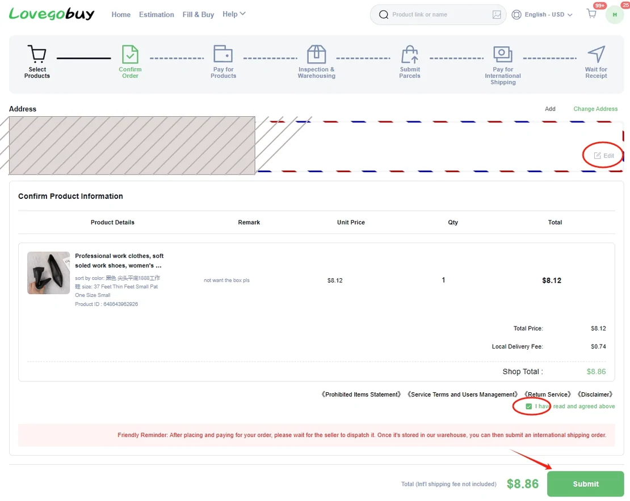Screen dimensions: 630x501
Task: Click the Shop Total $8.86 value
Action: click(x=597, y=371)
